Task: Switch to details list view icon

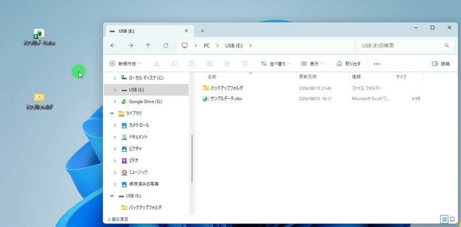Action: point(444,219)
